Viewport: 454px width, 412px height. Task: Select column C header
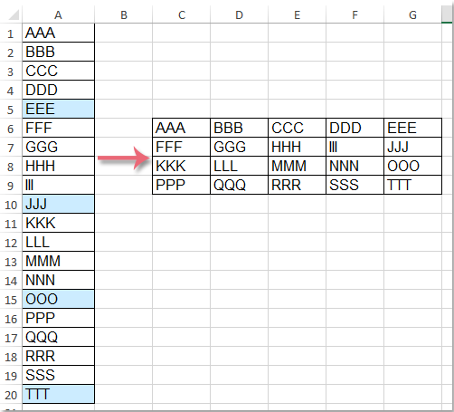pyautogui.click(x=182, y=15)
